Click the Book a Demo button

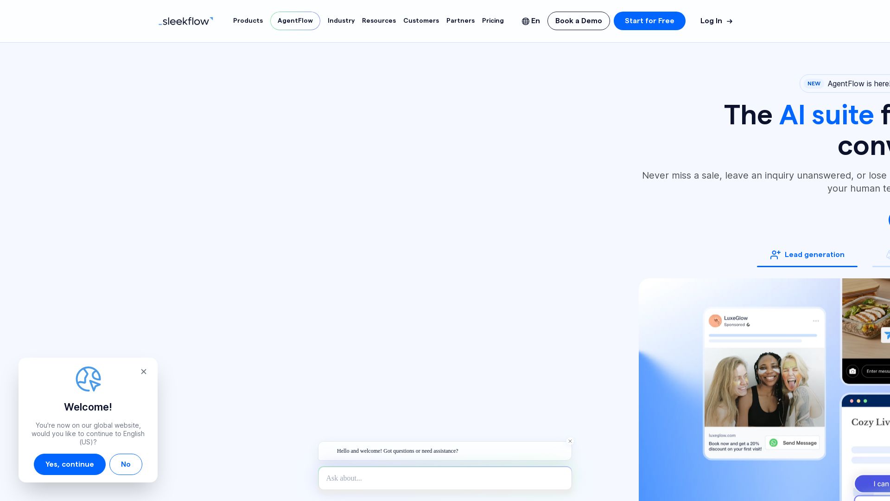pos(578,21)
